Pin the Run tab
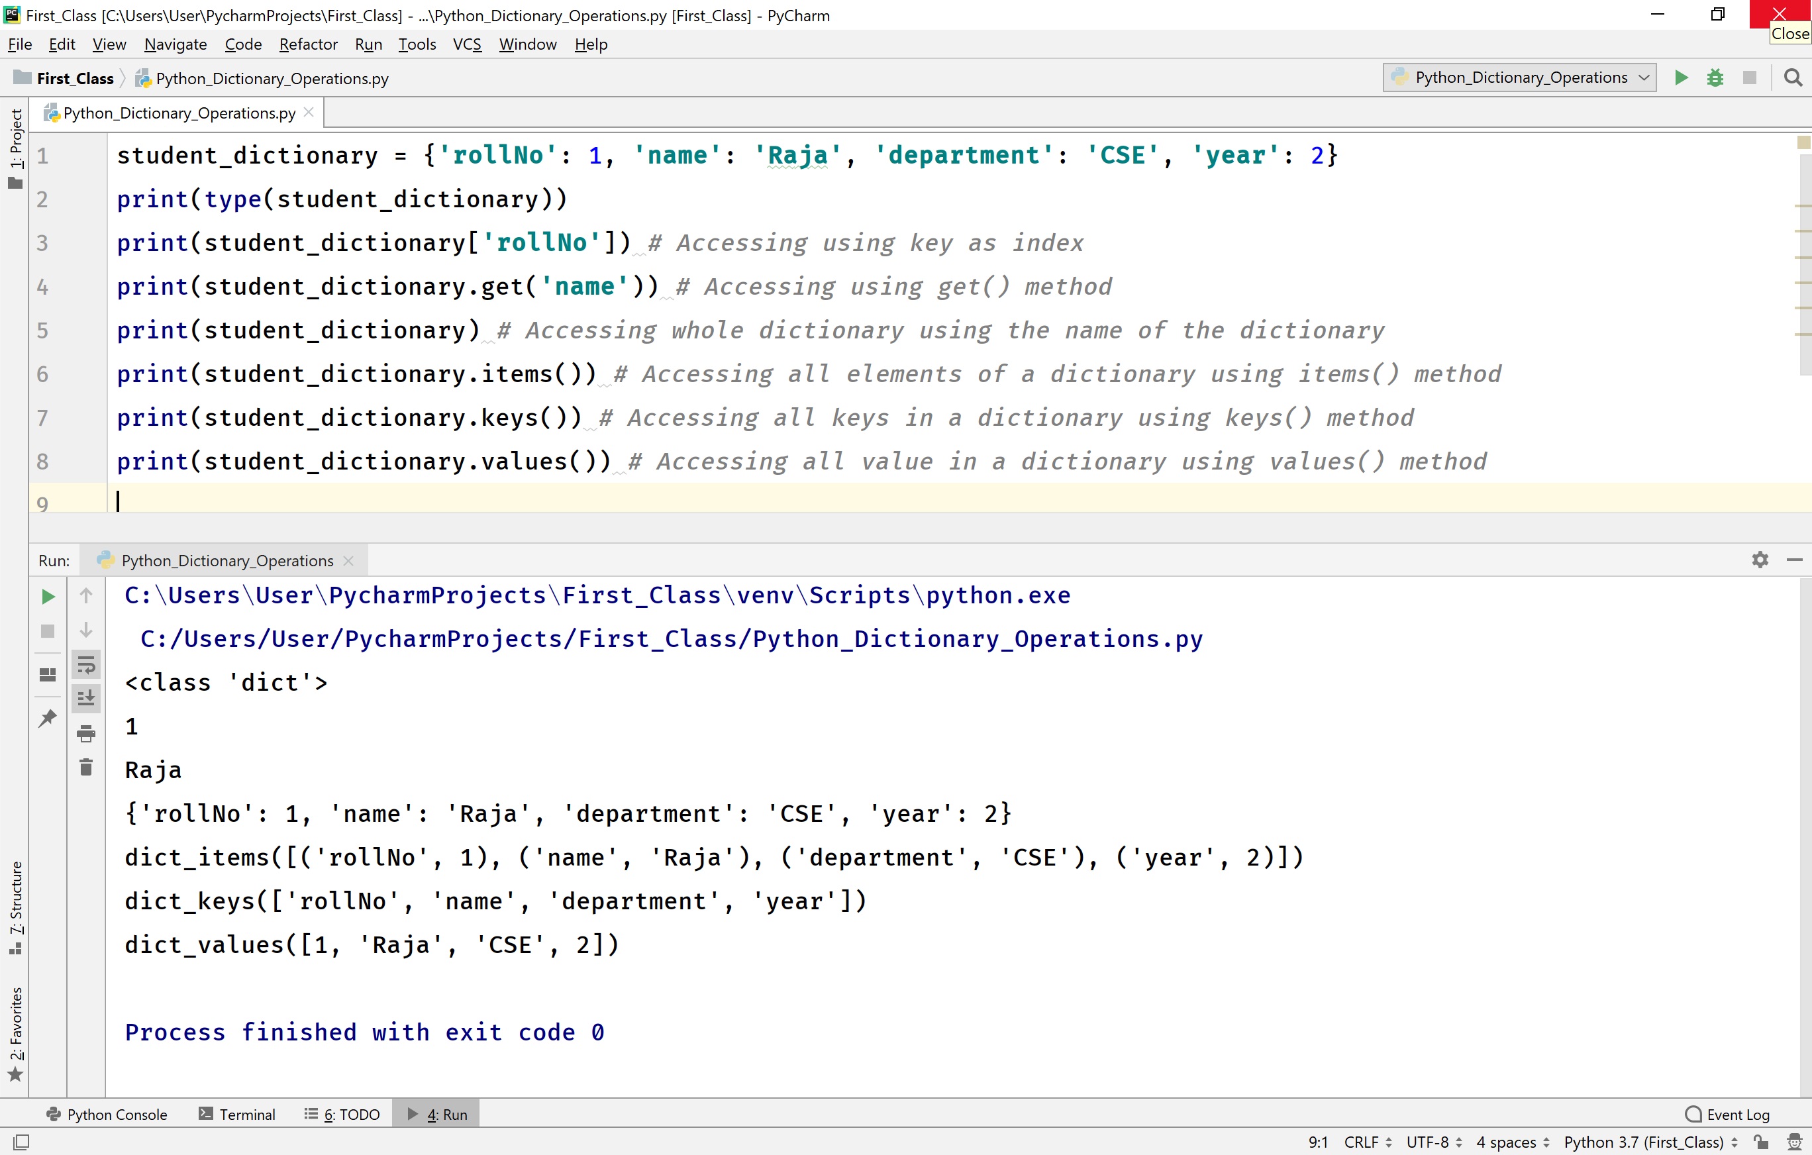 pos(46,719)
